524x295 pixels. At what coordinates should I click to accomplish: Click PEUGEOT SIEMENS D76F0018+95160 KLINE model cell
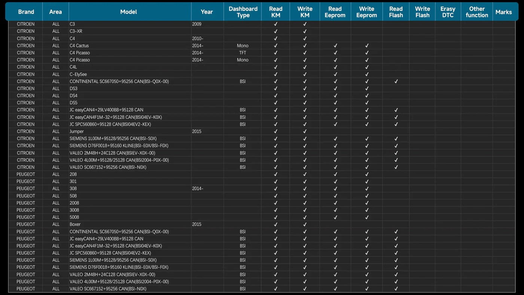click(x=130, y=267)
